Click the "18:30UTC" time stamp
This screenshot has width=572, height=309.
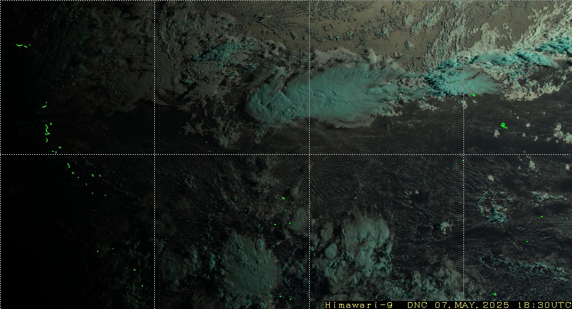(544, 305)
